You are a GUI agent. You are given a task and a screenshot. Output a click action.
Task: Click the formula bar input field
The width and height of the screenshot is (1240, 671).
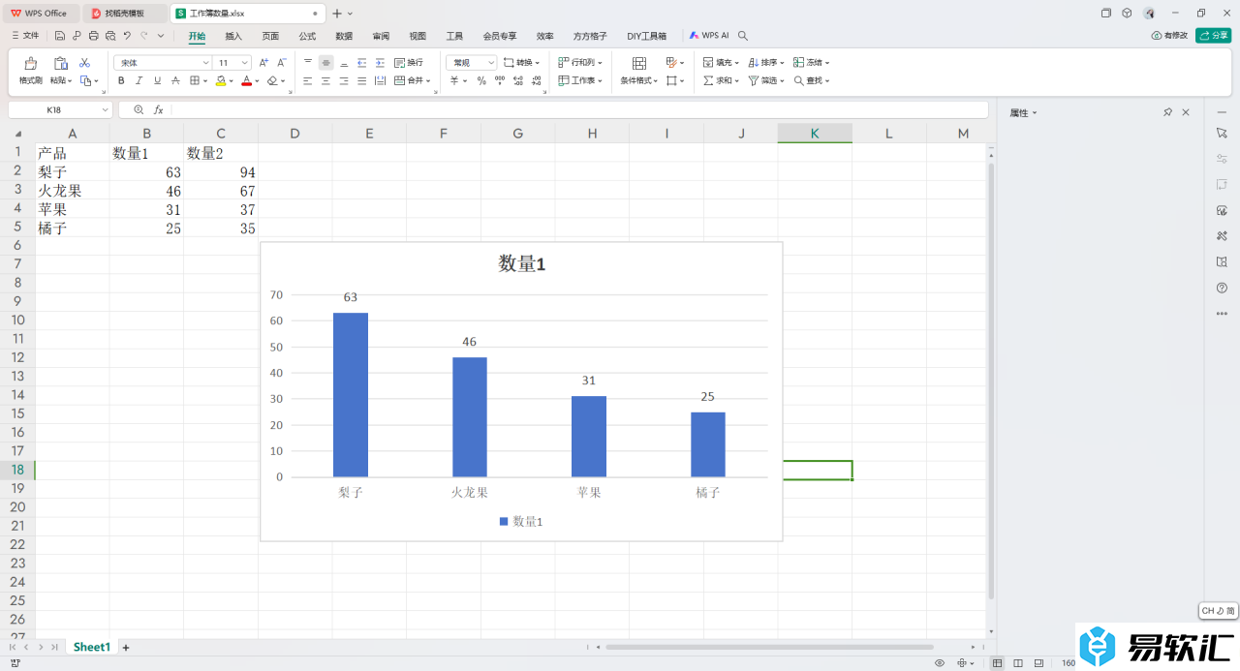(x=579, y=110)
